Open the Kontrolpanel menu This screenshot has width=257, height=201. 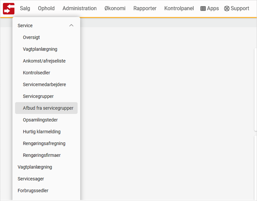[x=179, y=8]
